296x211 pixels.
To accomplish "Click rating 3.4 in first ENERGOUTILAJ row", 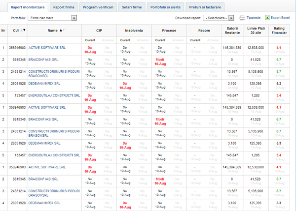I will pos(279,95).
